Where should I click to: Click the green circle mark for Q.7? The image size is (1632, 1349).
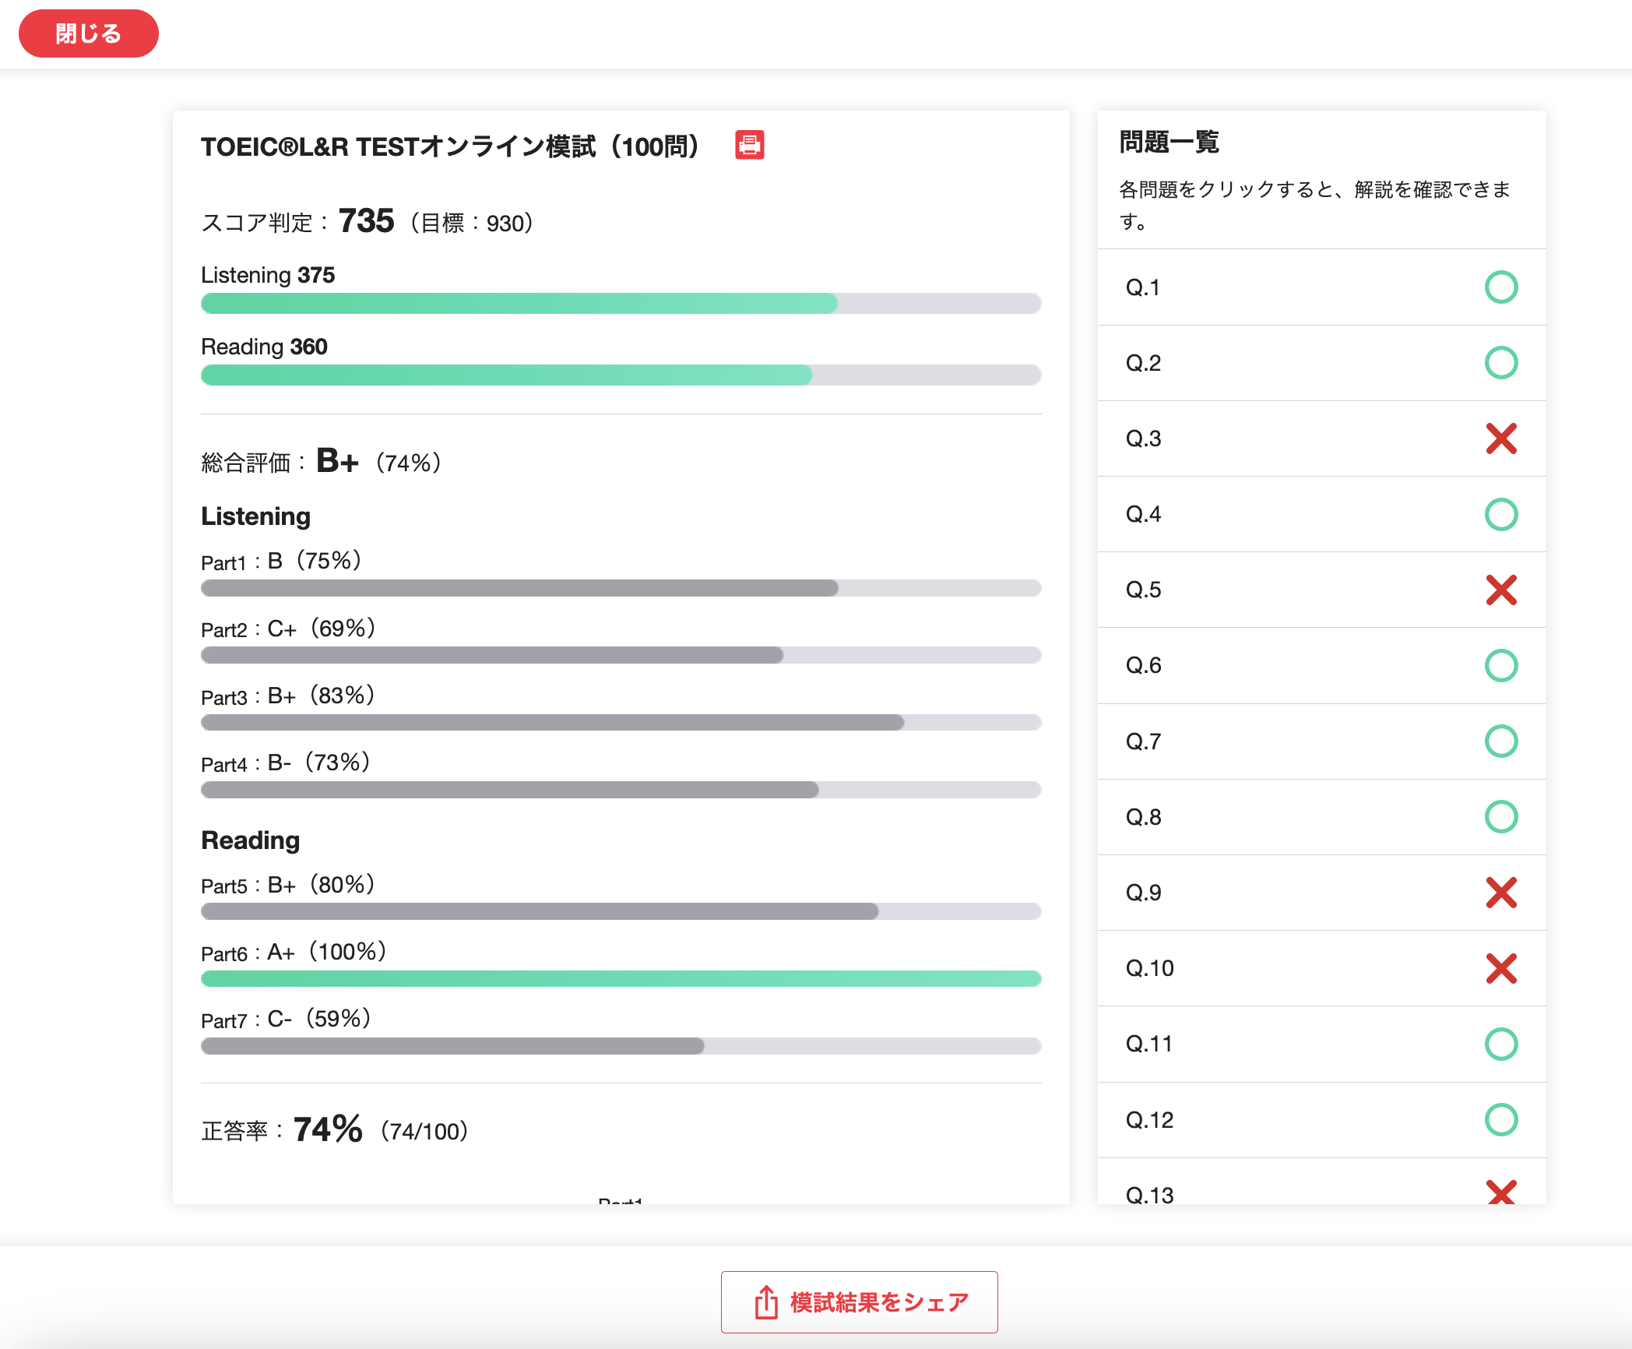point(1500,741)
